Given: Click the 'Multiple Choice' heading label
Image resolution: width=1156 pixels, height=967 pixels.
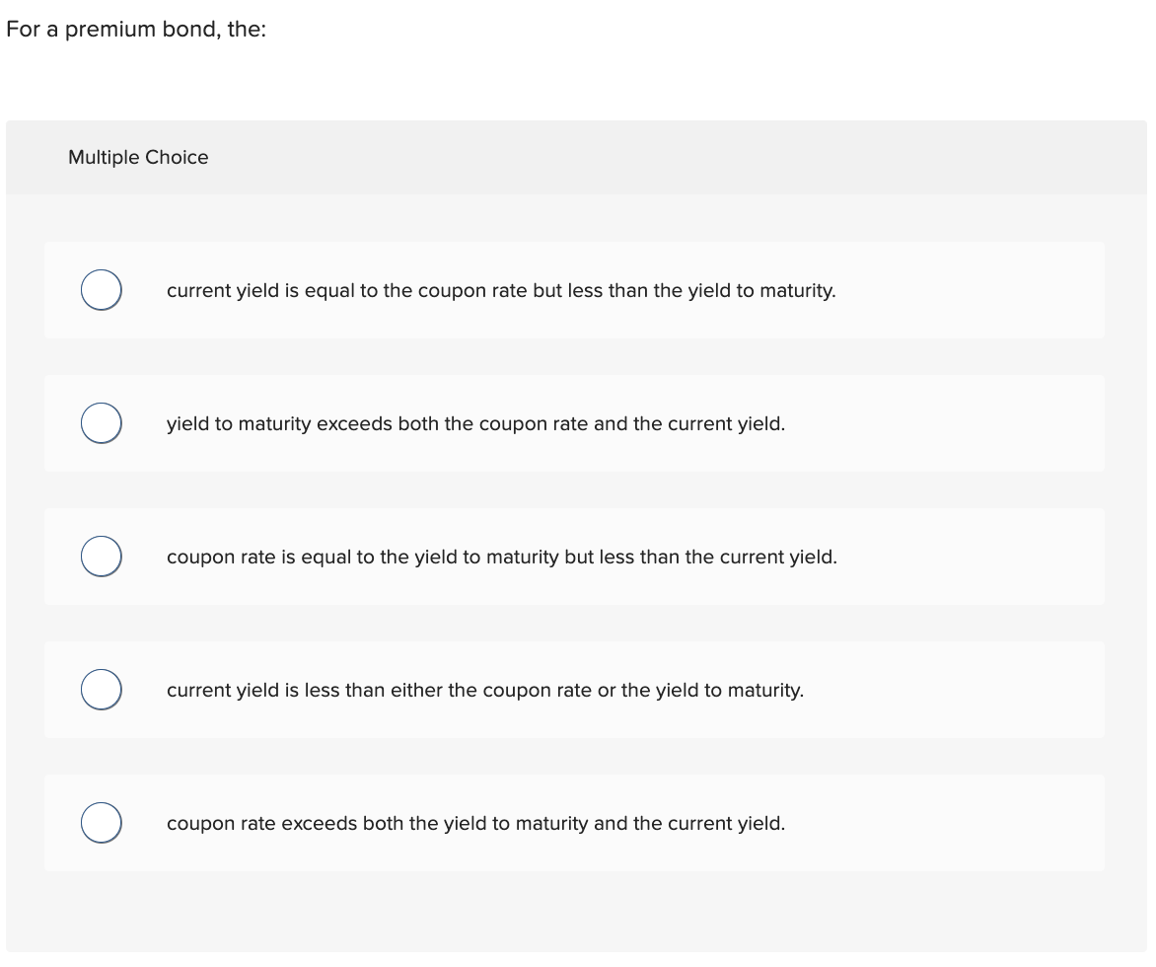Looking at the screenshot, I should (x=138, y=158).
